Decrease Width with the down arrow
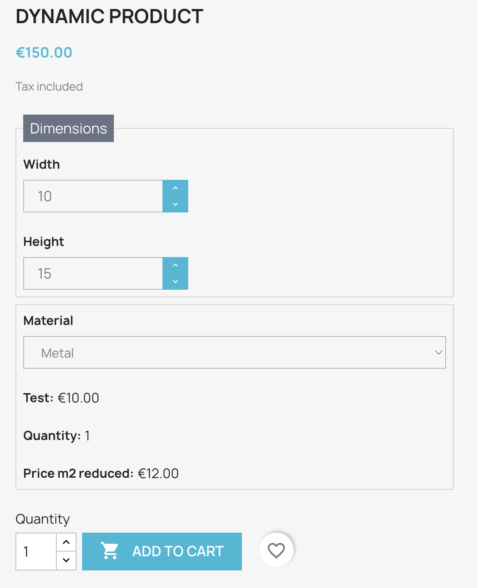477x588 pixels. click(x=175, y=204)
